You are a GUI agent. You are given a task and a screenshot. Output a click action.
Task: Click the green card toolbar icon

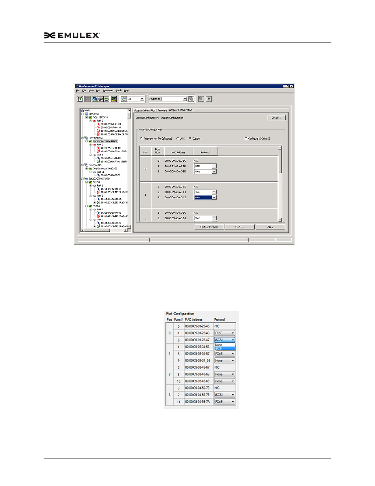[107, 99]
